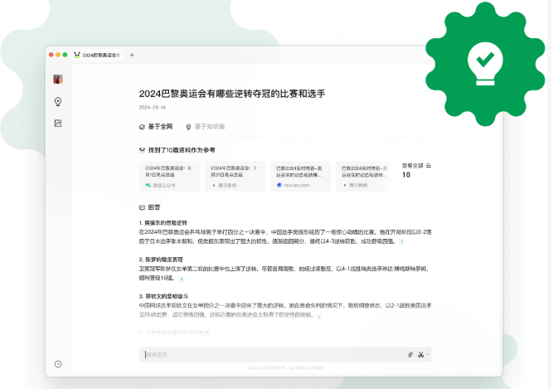
Task: Click the yellow macOS minimize window button
Action: [x=58, y=55]
